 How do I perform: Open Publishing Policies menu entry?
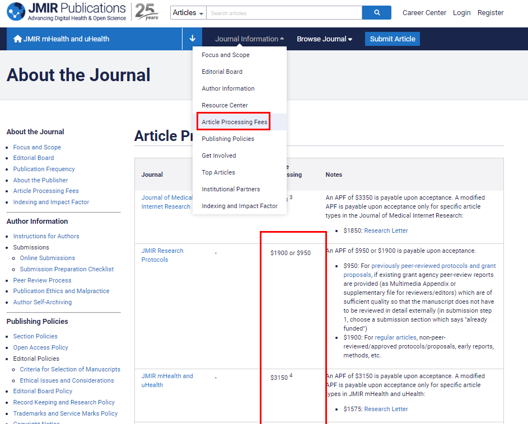[228, 139]
